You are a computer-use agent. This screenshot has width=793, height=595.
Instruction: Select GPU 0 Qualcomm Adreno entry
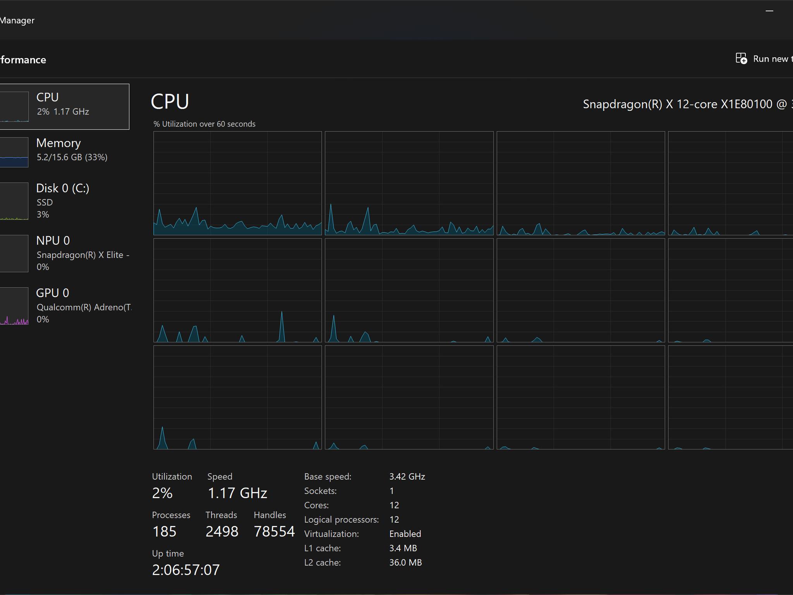point(64,306)
